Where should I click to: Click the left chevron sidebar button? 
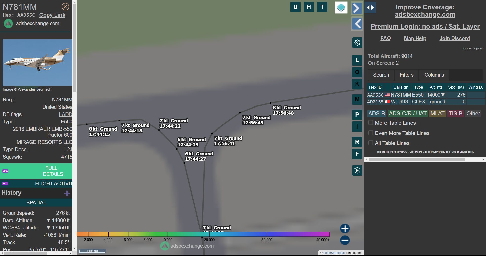pos(357,24)
